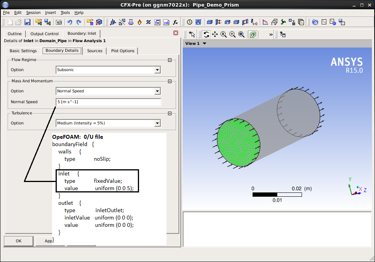The height and width of the screenshot is (262, 375).
Task: Open the View 1 dropdown arrow
Action: tap(204, 44)
